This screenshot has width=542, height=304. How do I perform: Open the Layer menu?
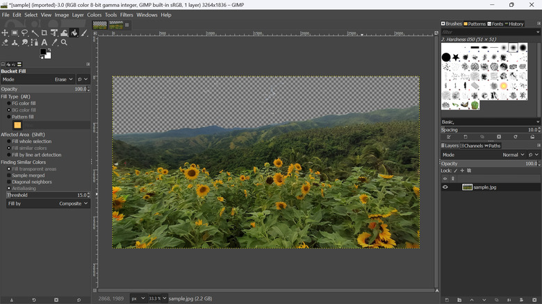[x=78, y=15]
